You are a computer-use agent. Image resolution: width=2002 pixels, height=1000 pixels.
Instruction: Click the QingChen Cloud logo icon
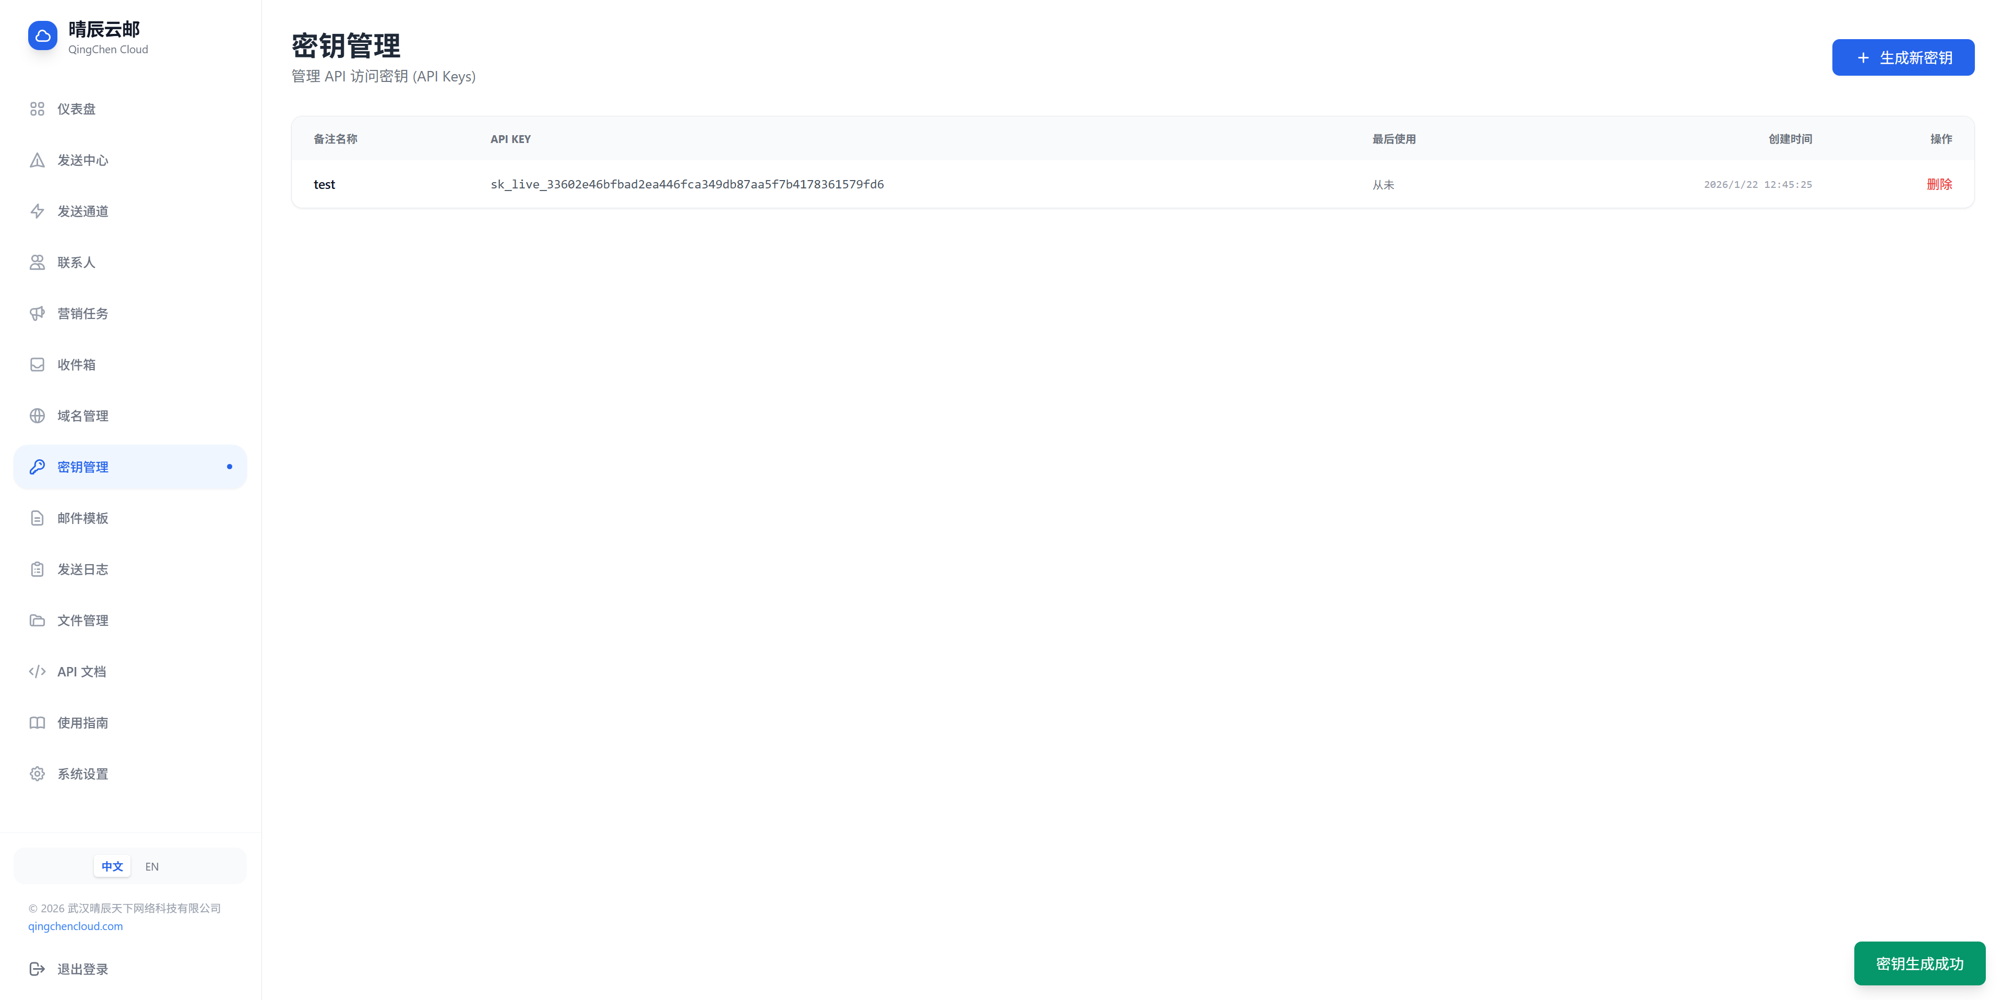click(x=43, y=35)
